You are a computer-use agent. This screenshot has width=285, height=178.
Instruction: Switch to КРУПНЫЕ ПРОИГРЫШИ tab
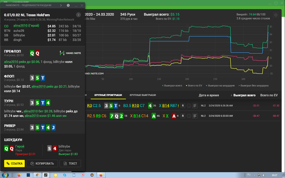point(108,95)
